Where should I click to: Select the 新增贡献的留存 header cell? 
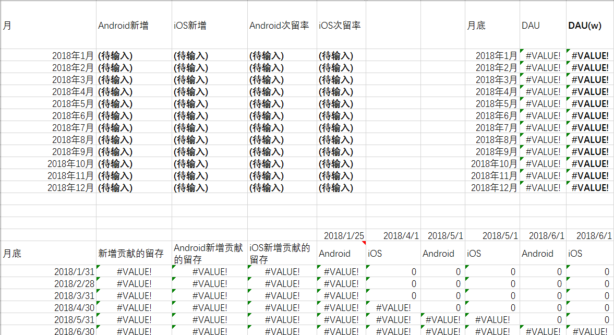[x=134, y=253]
